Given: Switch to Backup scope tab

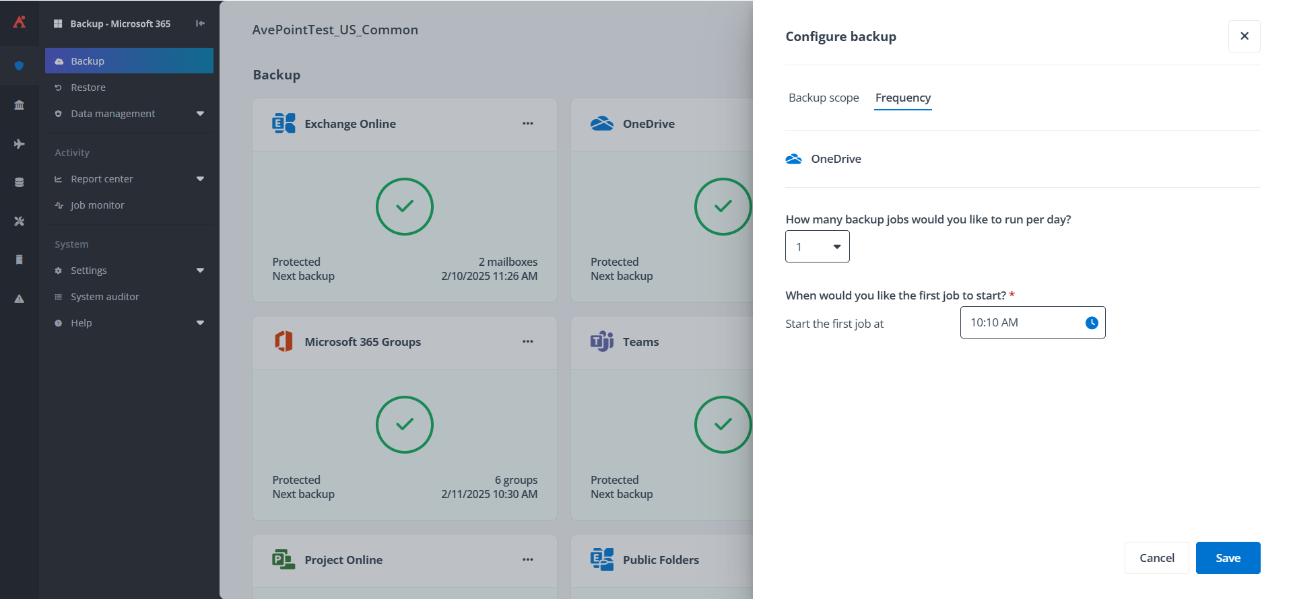Looking at the screenshot, I should [x=824, y=98].
